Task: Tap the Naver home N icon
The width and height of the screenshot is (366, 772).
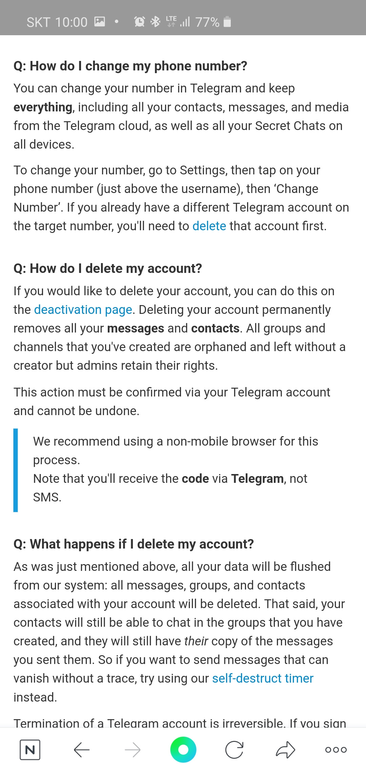Action: pyautogui.click(x=30, y=750)
